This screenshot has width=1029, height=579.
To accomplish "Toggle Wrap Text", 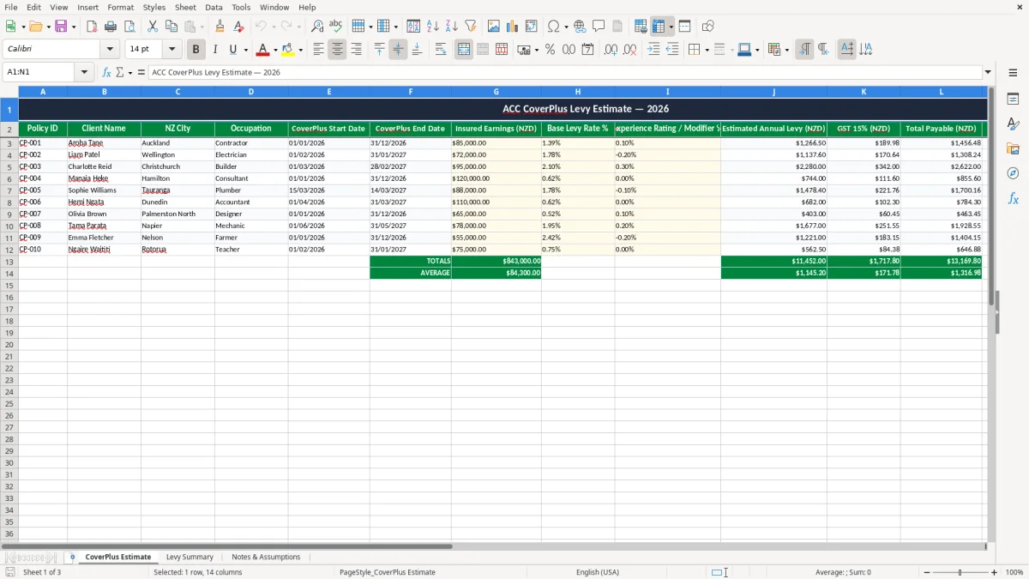I will 441,50.
